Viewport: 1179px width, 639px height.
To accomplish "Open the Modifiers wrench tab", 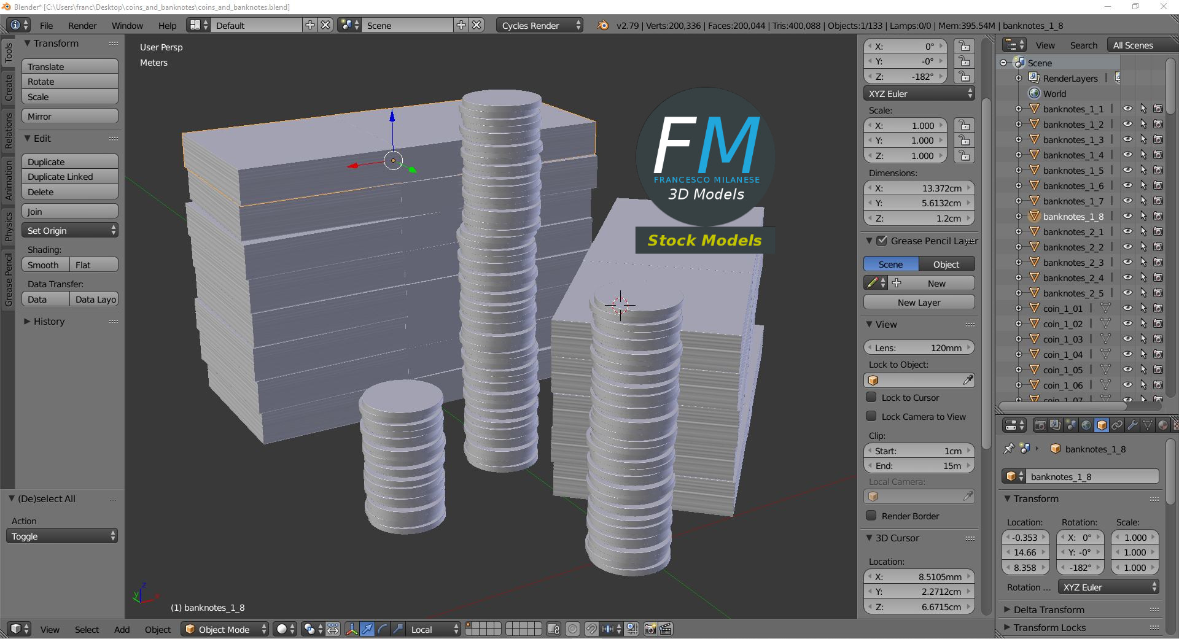I will tap(1132, 425).
